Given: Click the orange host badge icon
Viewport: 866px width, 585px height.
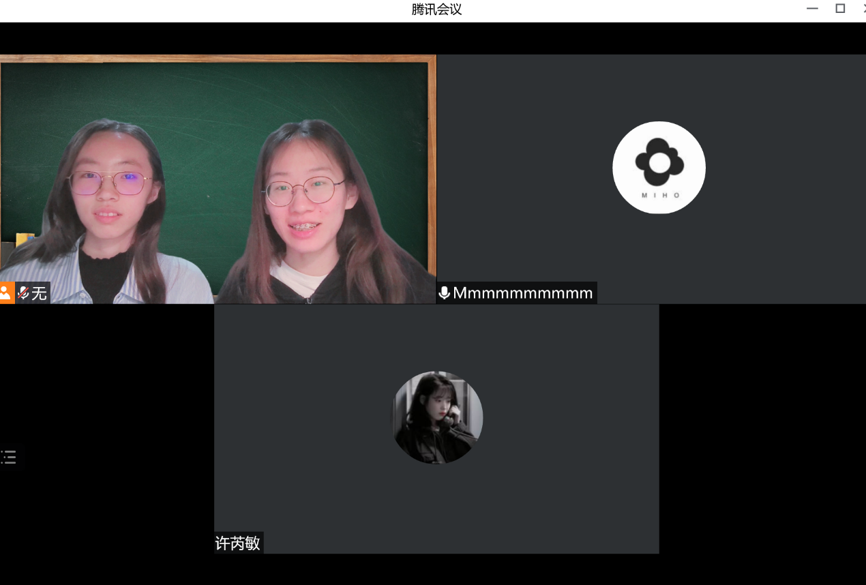Looking at the screenshot, I should coord(6,293).
